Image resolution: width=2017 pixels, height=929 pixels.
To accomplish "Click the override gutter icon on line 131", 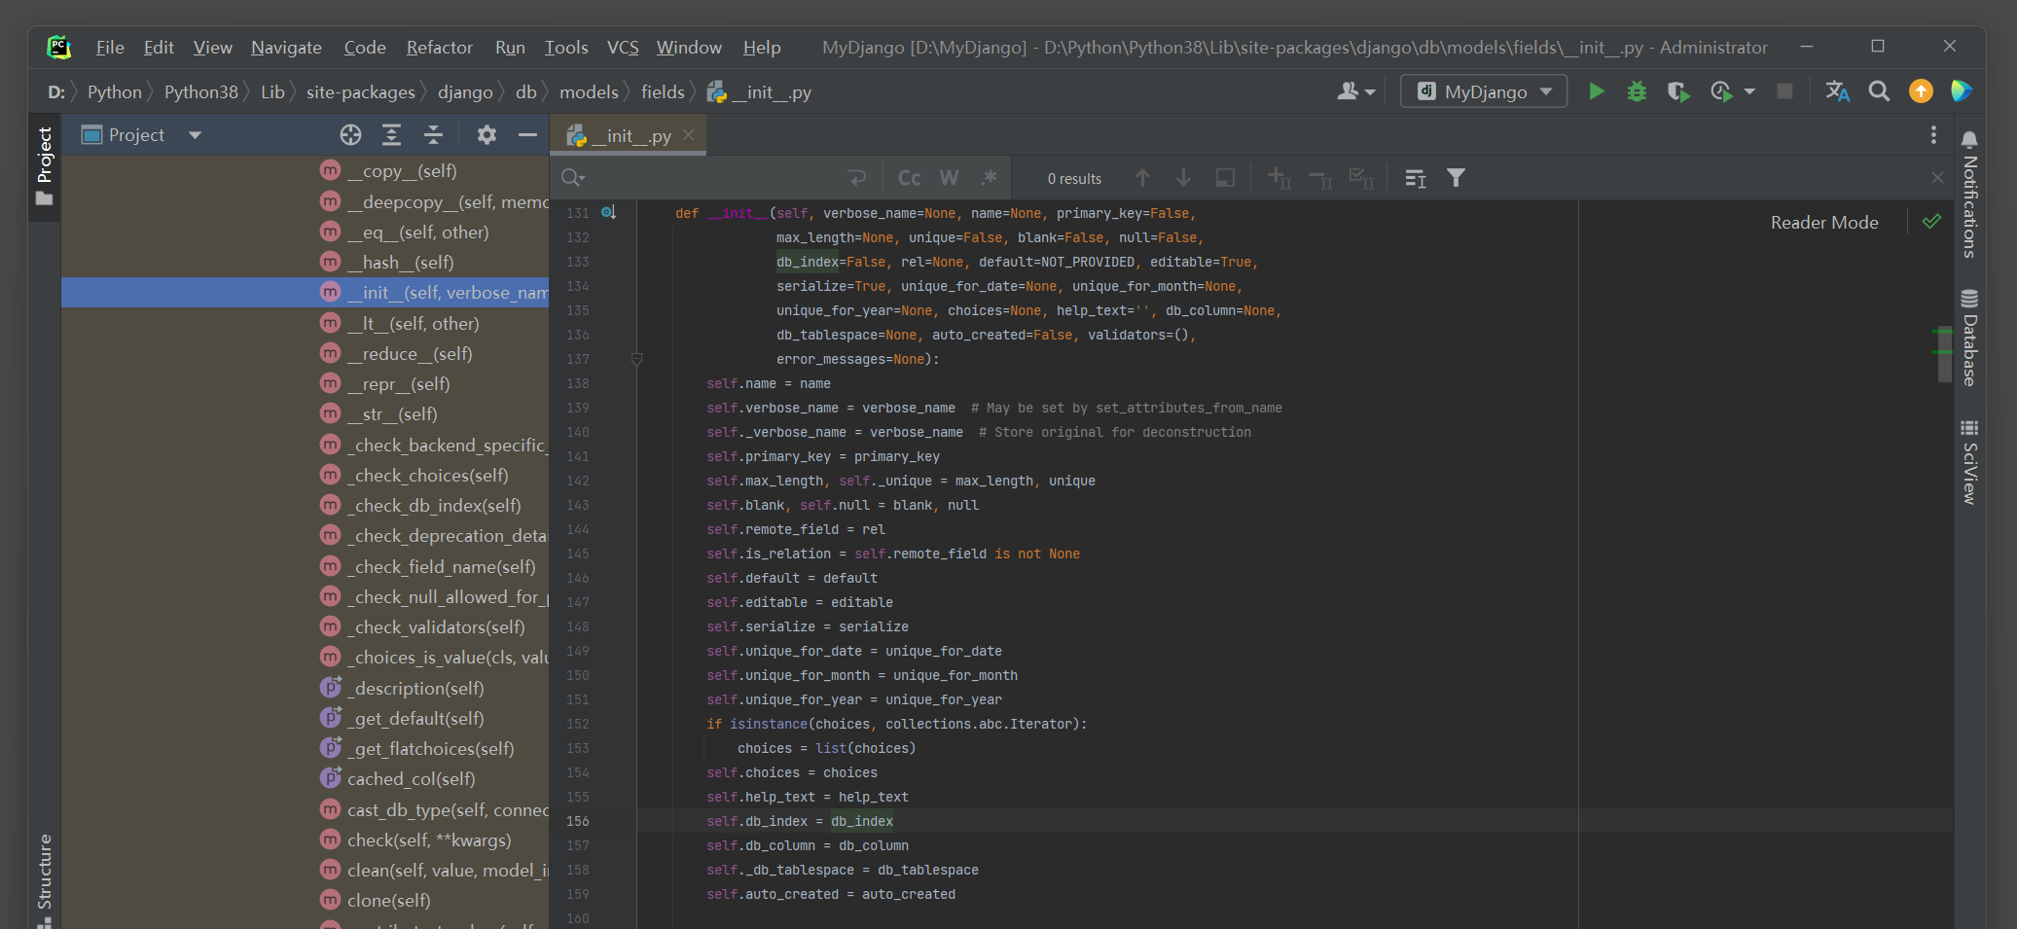I will [x=608, y=212].
